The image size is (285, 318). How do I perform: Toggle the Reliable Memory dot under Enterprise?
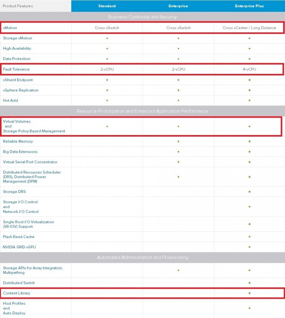(x=178, y=141)
